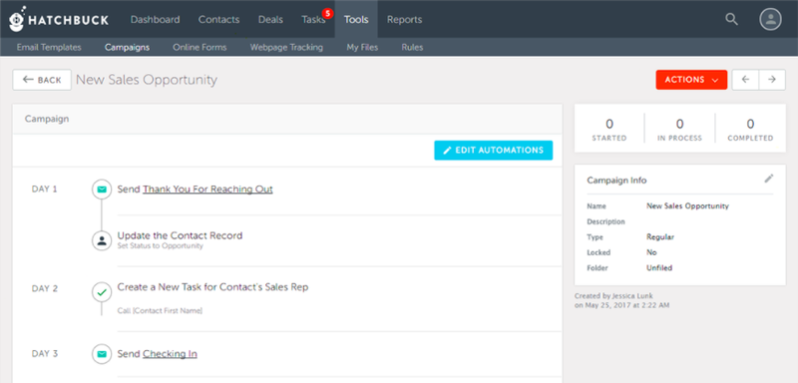Click 'Call [Contact First Name]' subtext

pyautogui.click(x=160, y=311)
